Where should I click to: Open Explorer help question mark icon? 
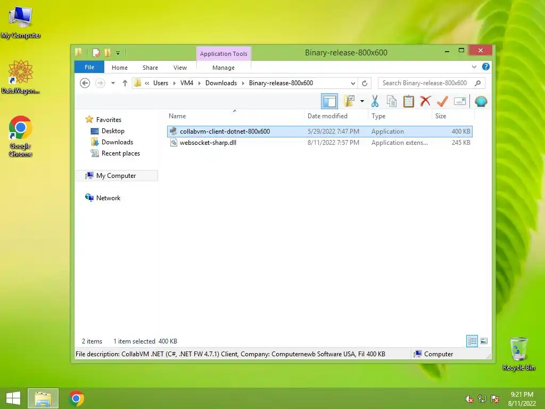point(486,67)
